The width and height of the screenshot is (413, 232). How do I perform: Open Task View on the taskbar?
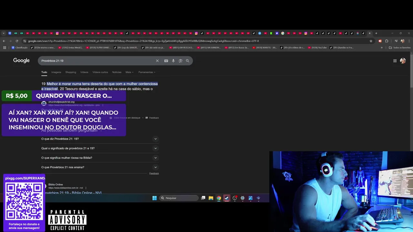coord(203,198)
